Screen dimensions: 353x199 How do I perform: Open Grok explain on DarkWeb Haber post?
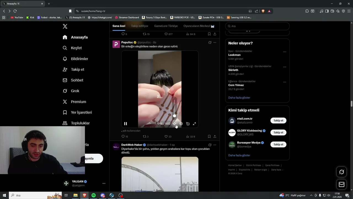click(210, 145)
